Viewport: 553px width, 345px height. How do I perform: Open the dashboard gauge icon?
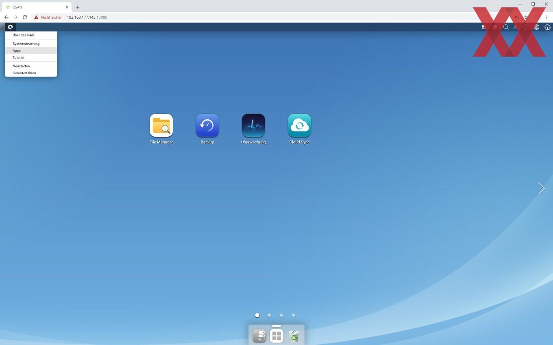pyautogui.click(x=547, y=27)
